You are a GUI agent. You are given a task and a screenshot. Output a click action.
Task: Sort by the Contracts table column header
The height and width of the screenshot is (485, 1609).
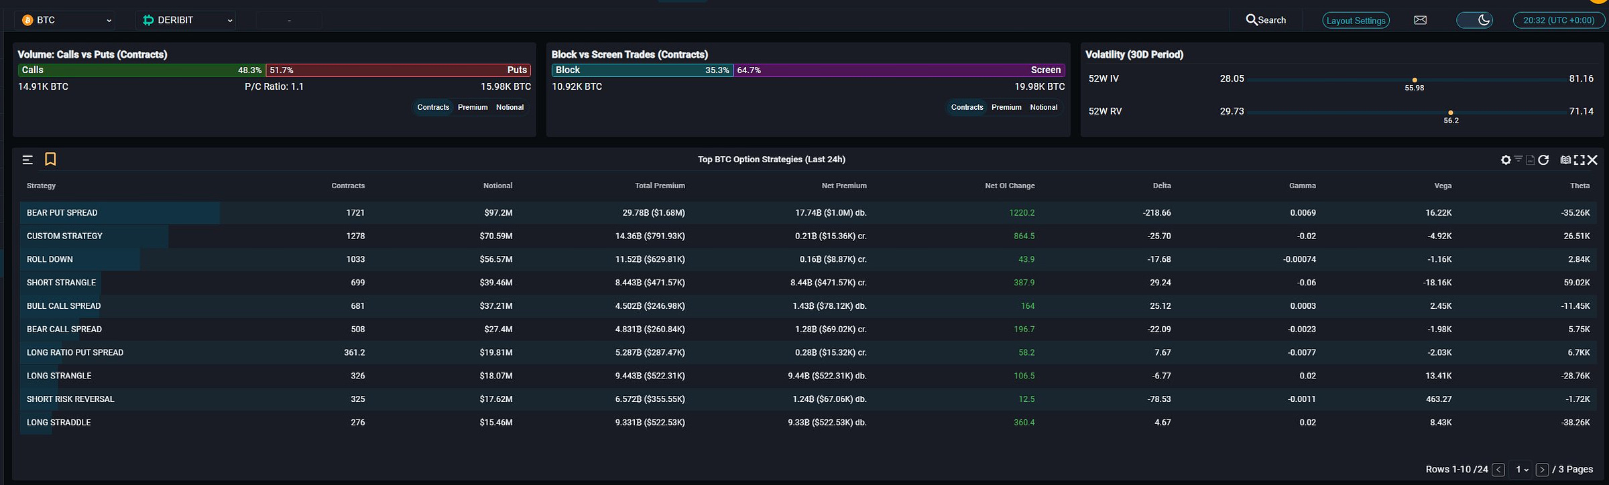coord(348,186)
